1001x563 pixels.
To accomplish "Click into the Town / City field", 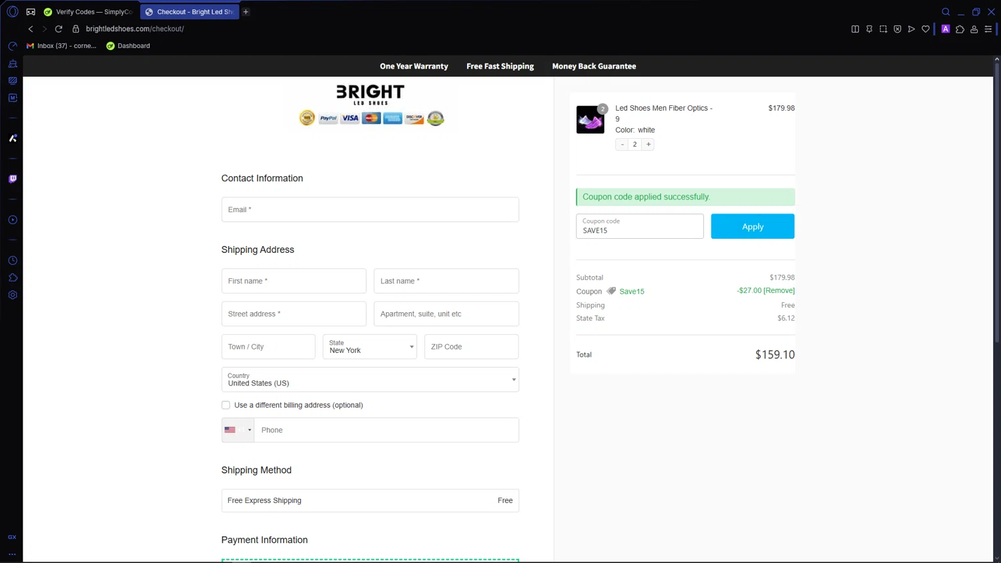I will click(x=268, y=347).
